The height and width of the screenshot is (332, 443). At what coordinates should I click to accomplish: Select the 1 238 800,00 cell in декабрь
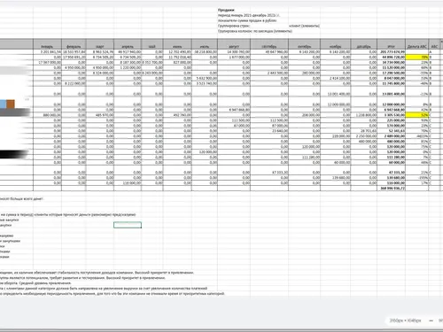coord(364,115)
